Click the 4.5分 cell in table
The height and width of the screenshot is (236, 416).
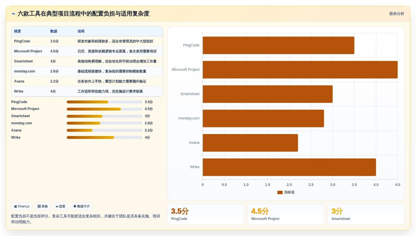(x=54, y=51)
